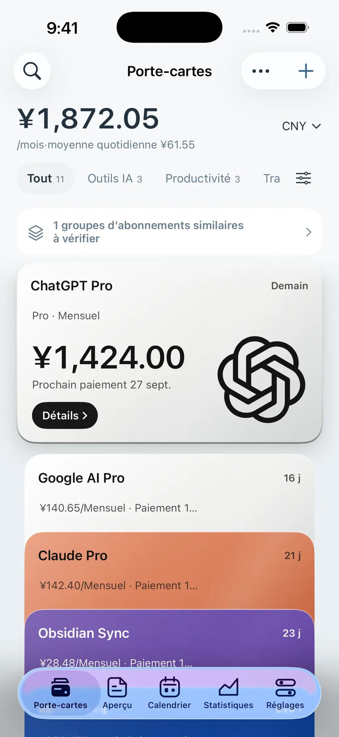
Task: Expand the CNY currency dropdown
Action: coord(301,126)
